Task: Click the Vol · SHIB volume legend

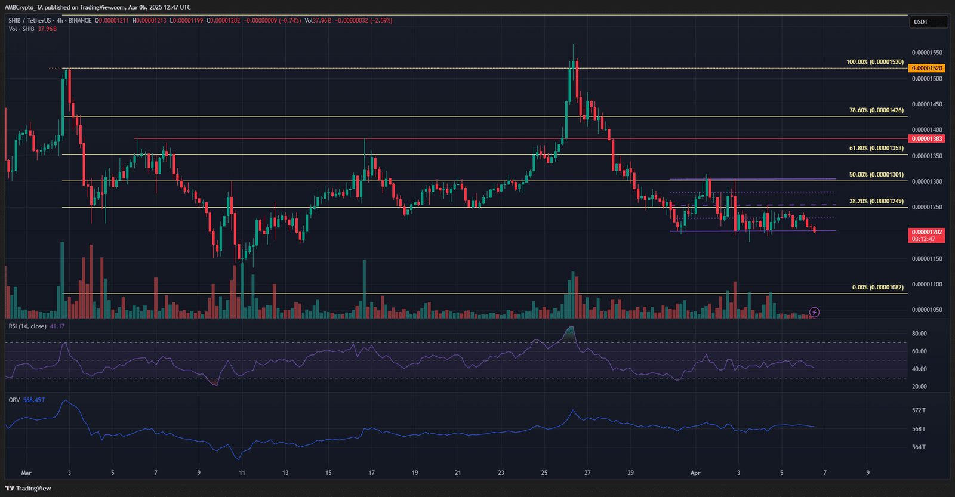Action: tap(21, 29)
